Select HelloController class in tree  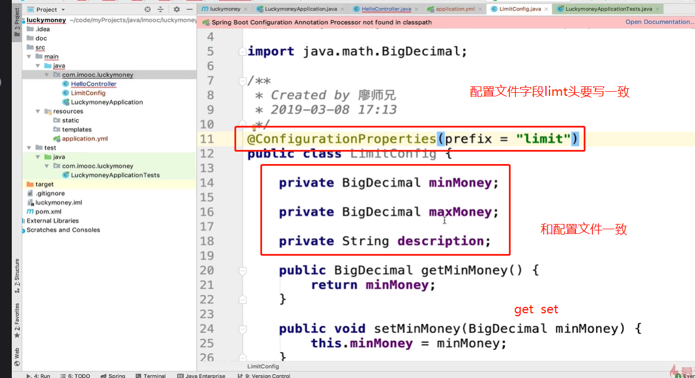tap(94, 83)
